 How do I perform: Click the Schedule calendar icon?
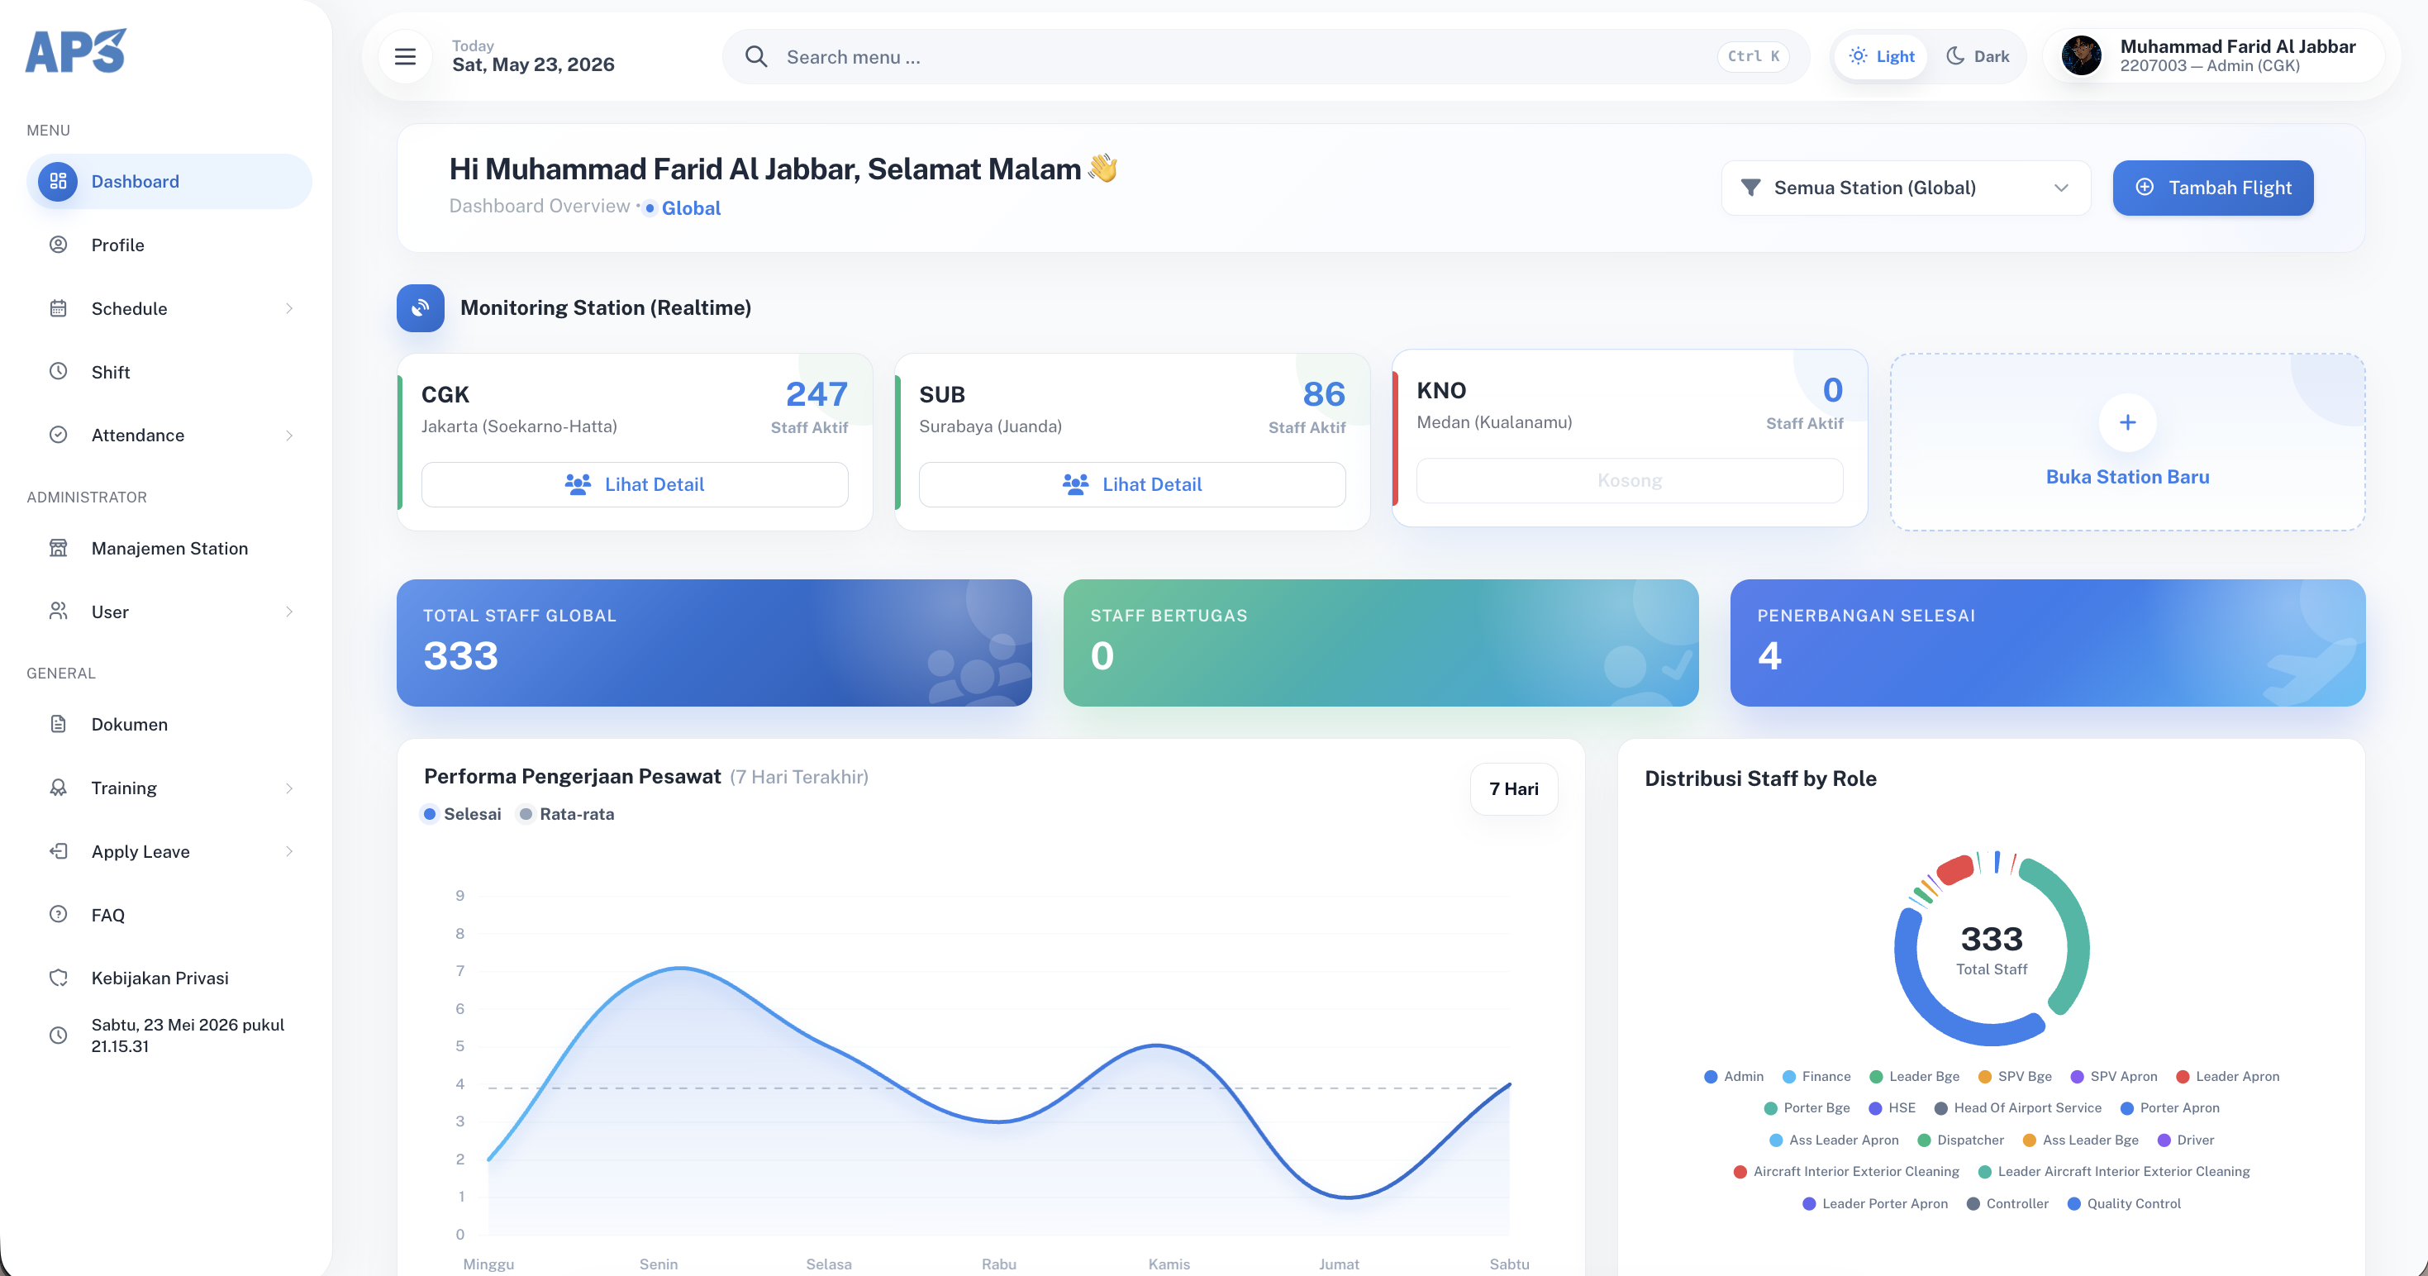tap(59, 308)
